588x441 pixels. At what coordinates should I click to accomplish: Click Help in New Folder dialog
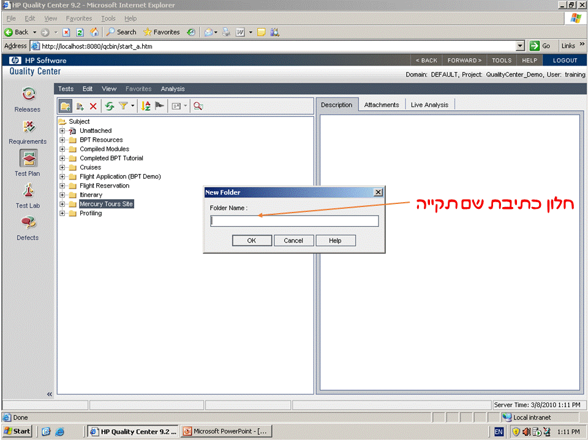[335, 241]
